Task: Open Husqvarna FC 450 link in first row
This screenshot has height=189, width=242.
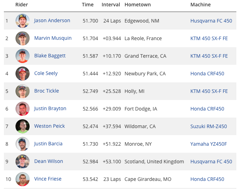Action: point(211,21)
